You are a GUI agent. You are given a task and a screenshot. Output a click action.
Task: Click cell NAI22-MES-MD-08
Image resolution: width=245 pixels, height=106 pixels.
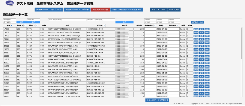point(101,90)
